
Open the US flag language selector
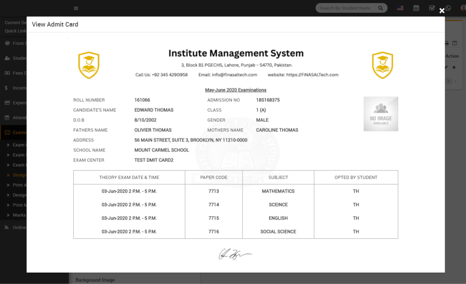[x=400, y=8]
